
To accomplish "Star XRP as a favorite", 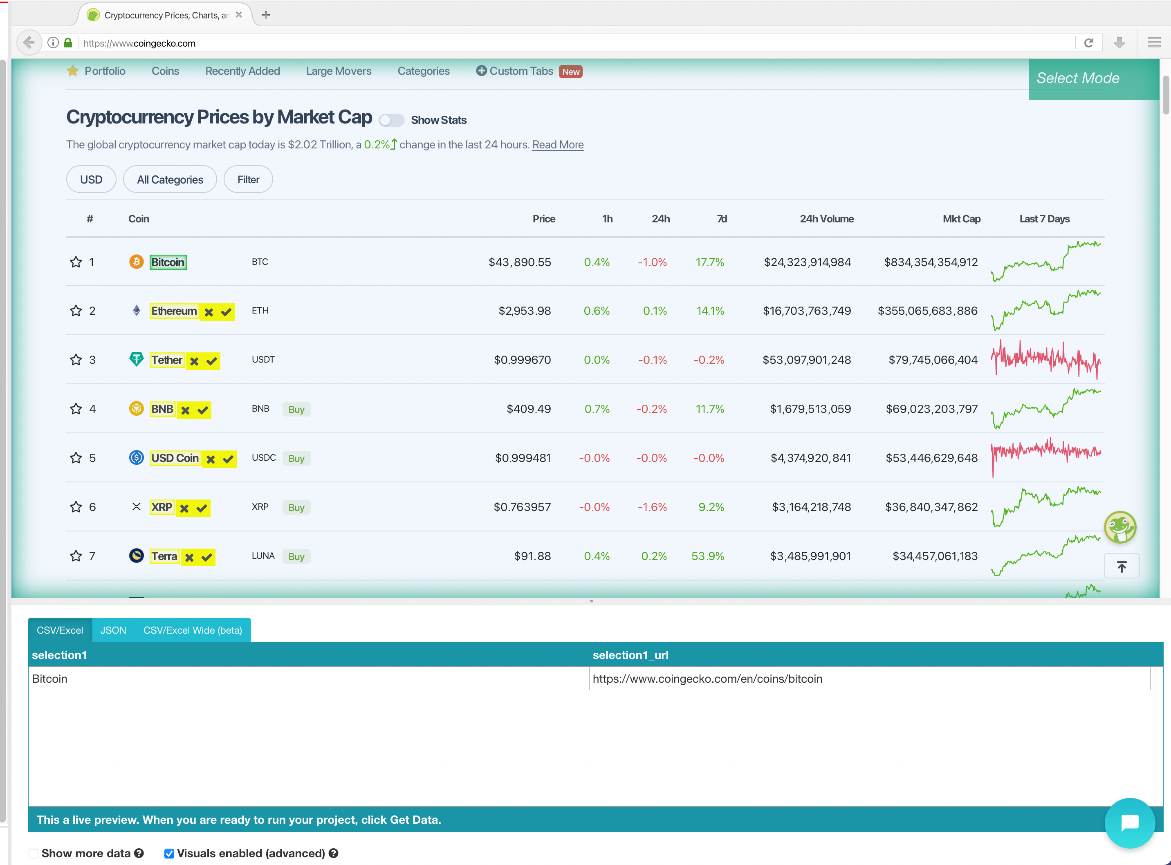I will [76, 507].
